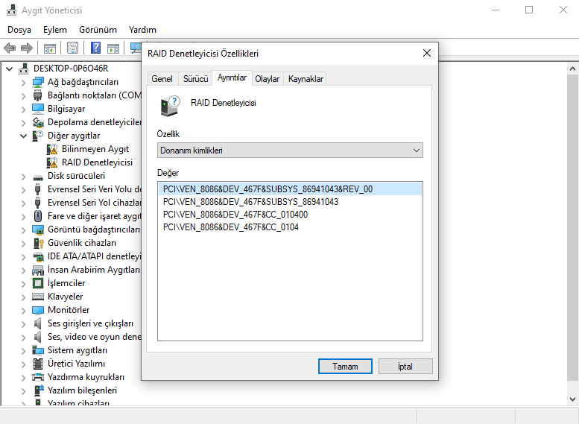The image size is (579, 424).
Task: Expand the Bilgisayar node
Action: point(23,110)
